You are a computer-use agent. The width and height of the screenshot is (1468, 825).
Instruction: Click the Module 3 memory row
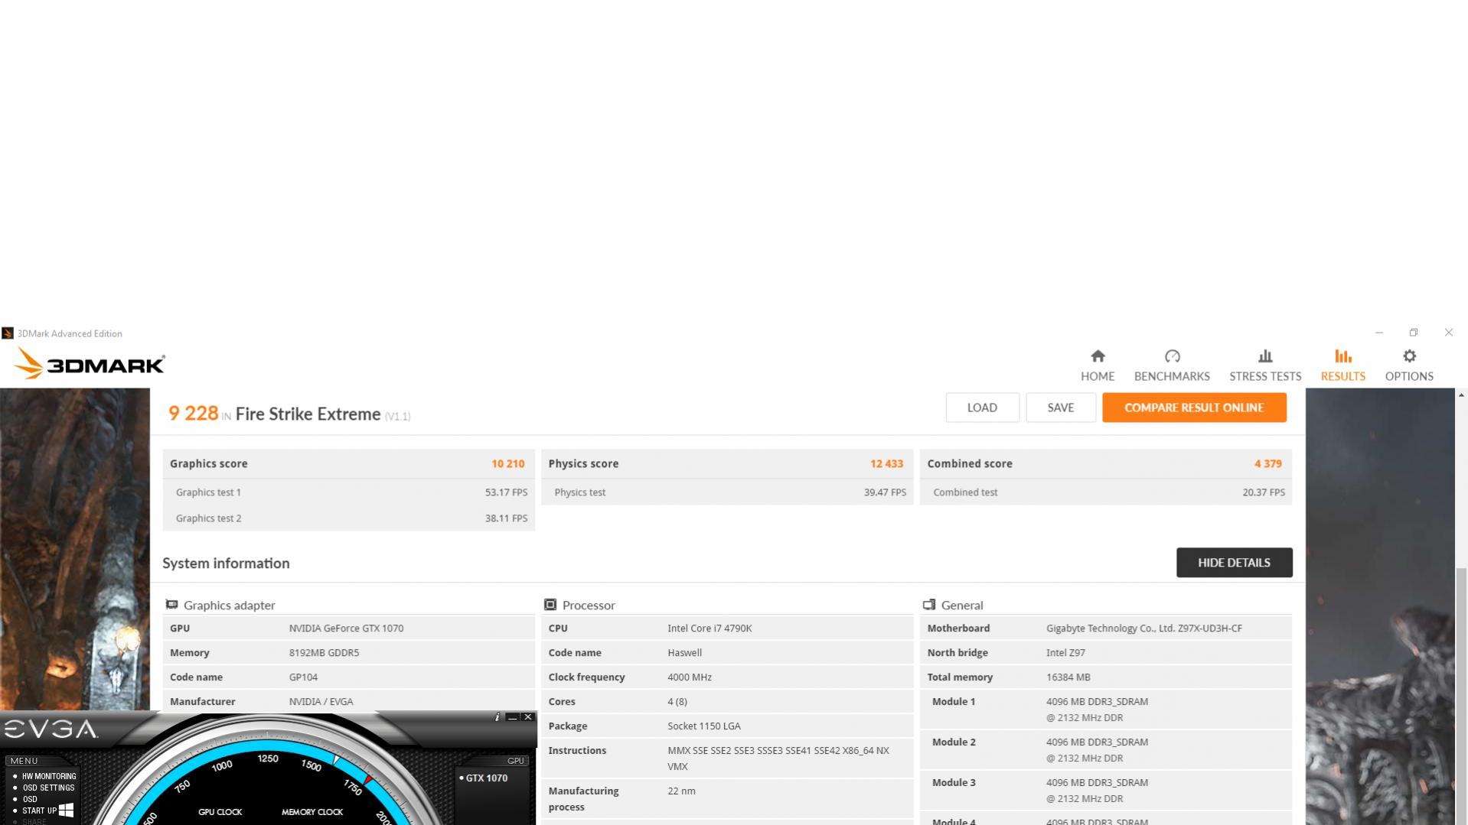[x=1106, y=791]
